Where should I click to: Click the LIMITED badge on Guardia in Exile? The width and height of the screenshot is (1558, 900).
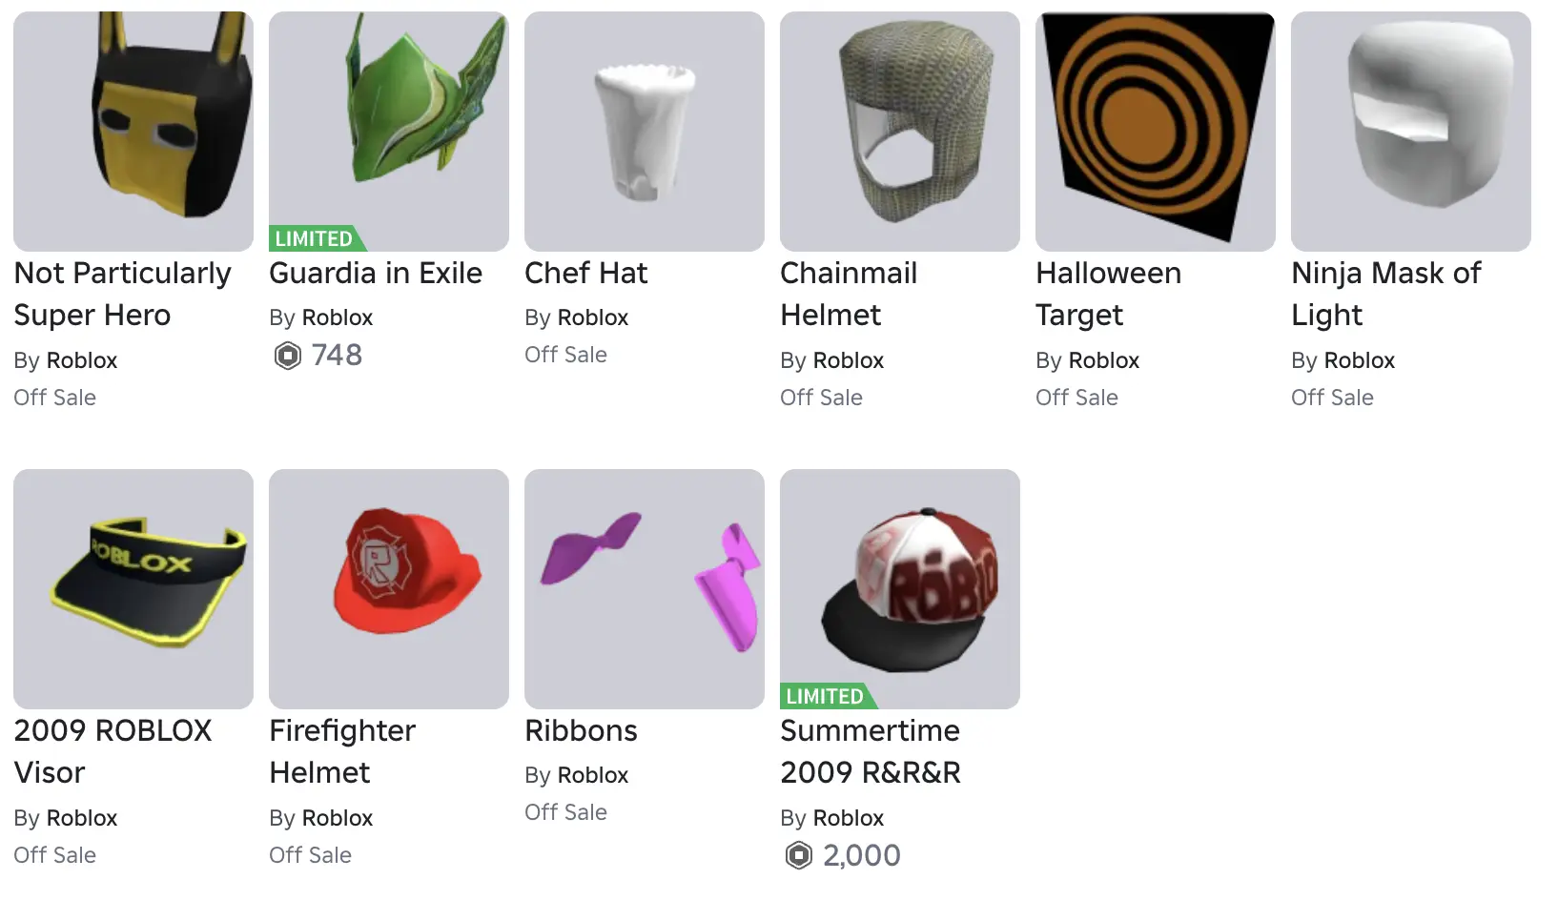tap(317, 238)
